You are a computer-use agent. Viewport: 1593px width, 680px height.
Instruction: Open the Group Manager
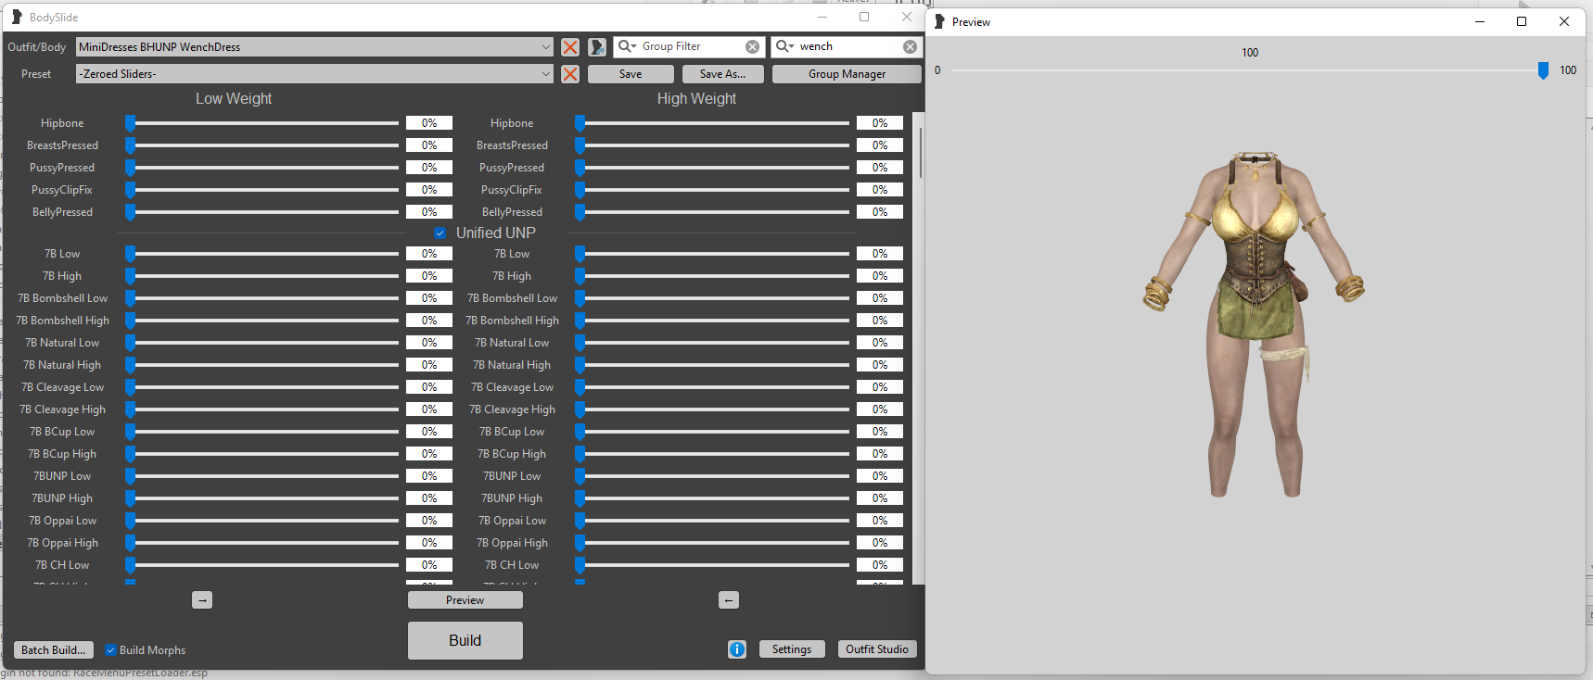[x=847, y=74]
